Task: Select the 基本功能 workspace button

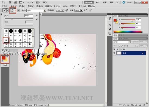Action: click(x=89, y=2)
